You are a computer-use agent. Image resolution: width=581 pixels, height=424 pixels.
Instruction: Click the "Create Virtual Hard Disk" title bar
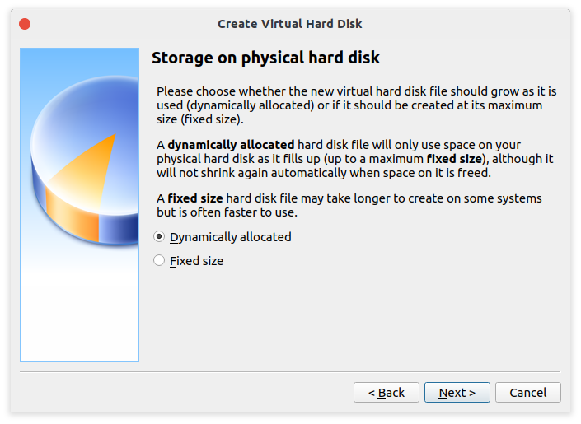(290, 24)
